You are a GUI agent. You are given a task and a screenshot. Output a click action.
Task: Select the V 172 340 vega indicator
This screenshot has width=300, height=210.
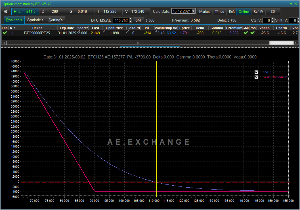[136, 11]
